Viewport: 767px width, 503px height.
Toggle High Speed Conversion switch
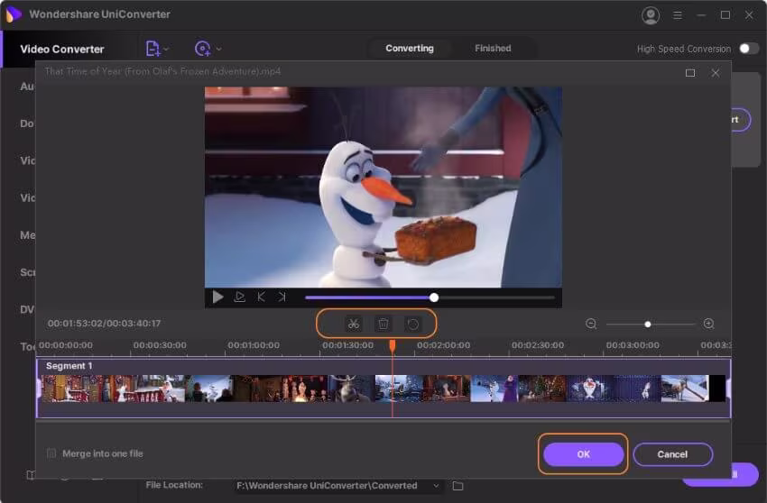tap(748, 49)
